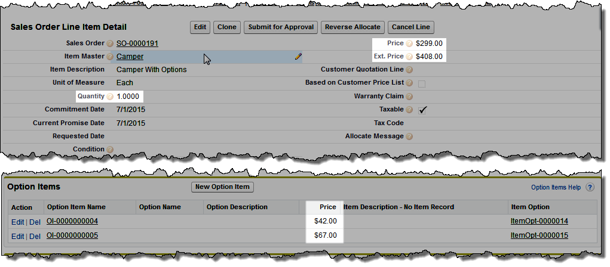610x267 pixels.
Task: Toggle the Based on Customer Price List checkbox
Action: coord(422,83)
